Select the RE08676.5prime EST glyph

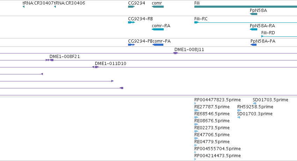click(196, 124)
